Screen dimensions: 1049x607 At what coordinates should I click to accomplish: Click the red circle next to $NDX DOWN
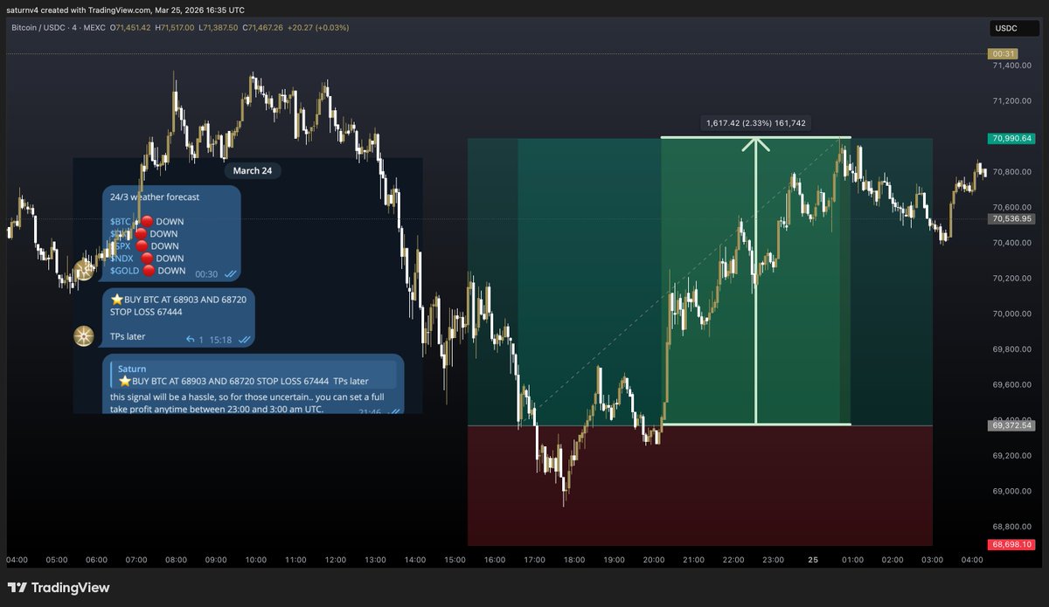tap(147, 259)
